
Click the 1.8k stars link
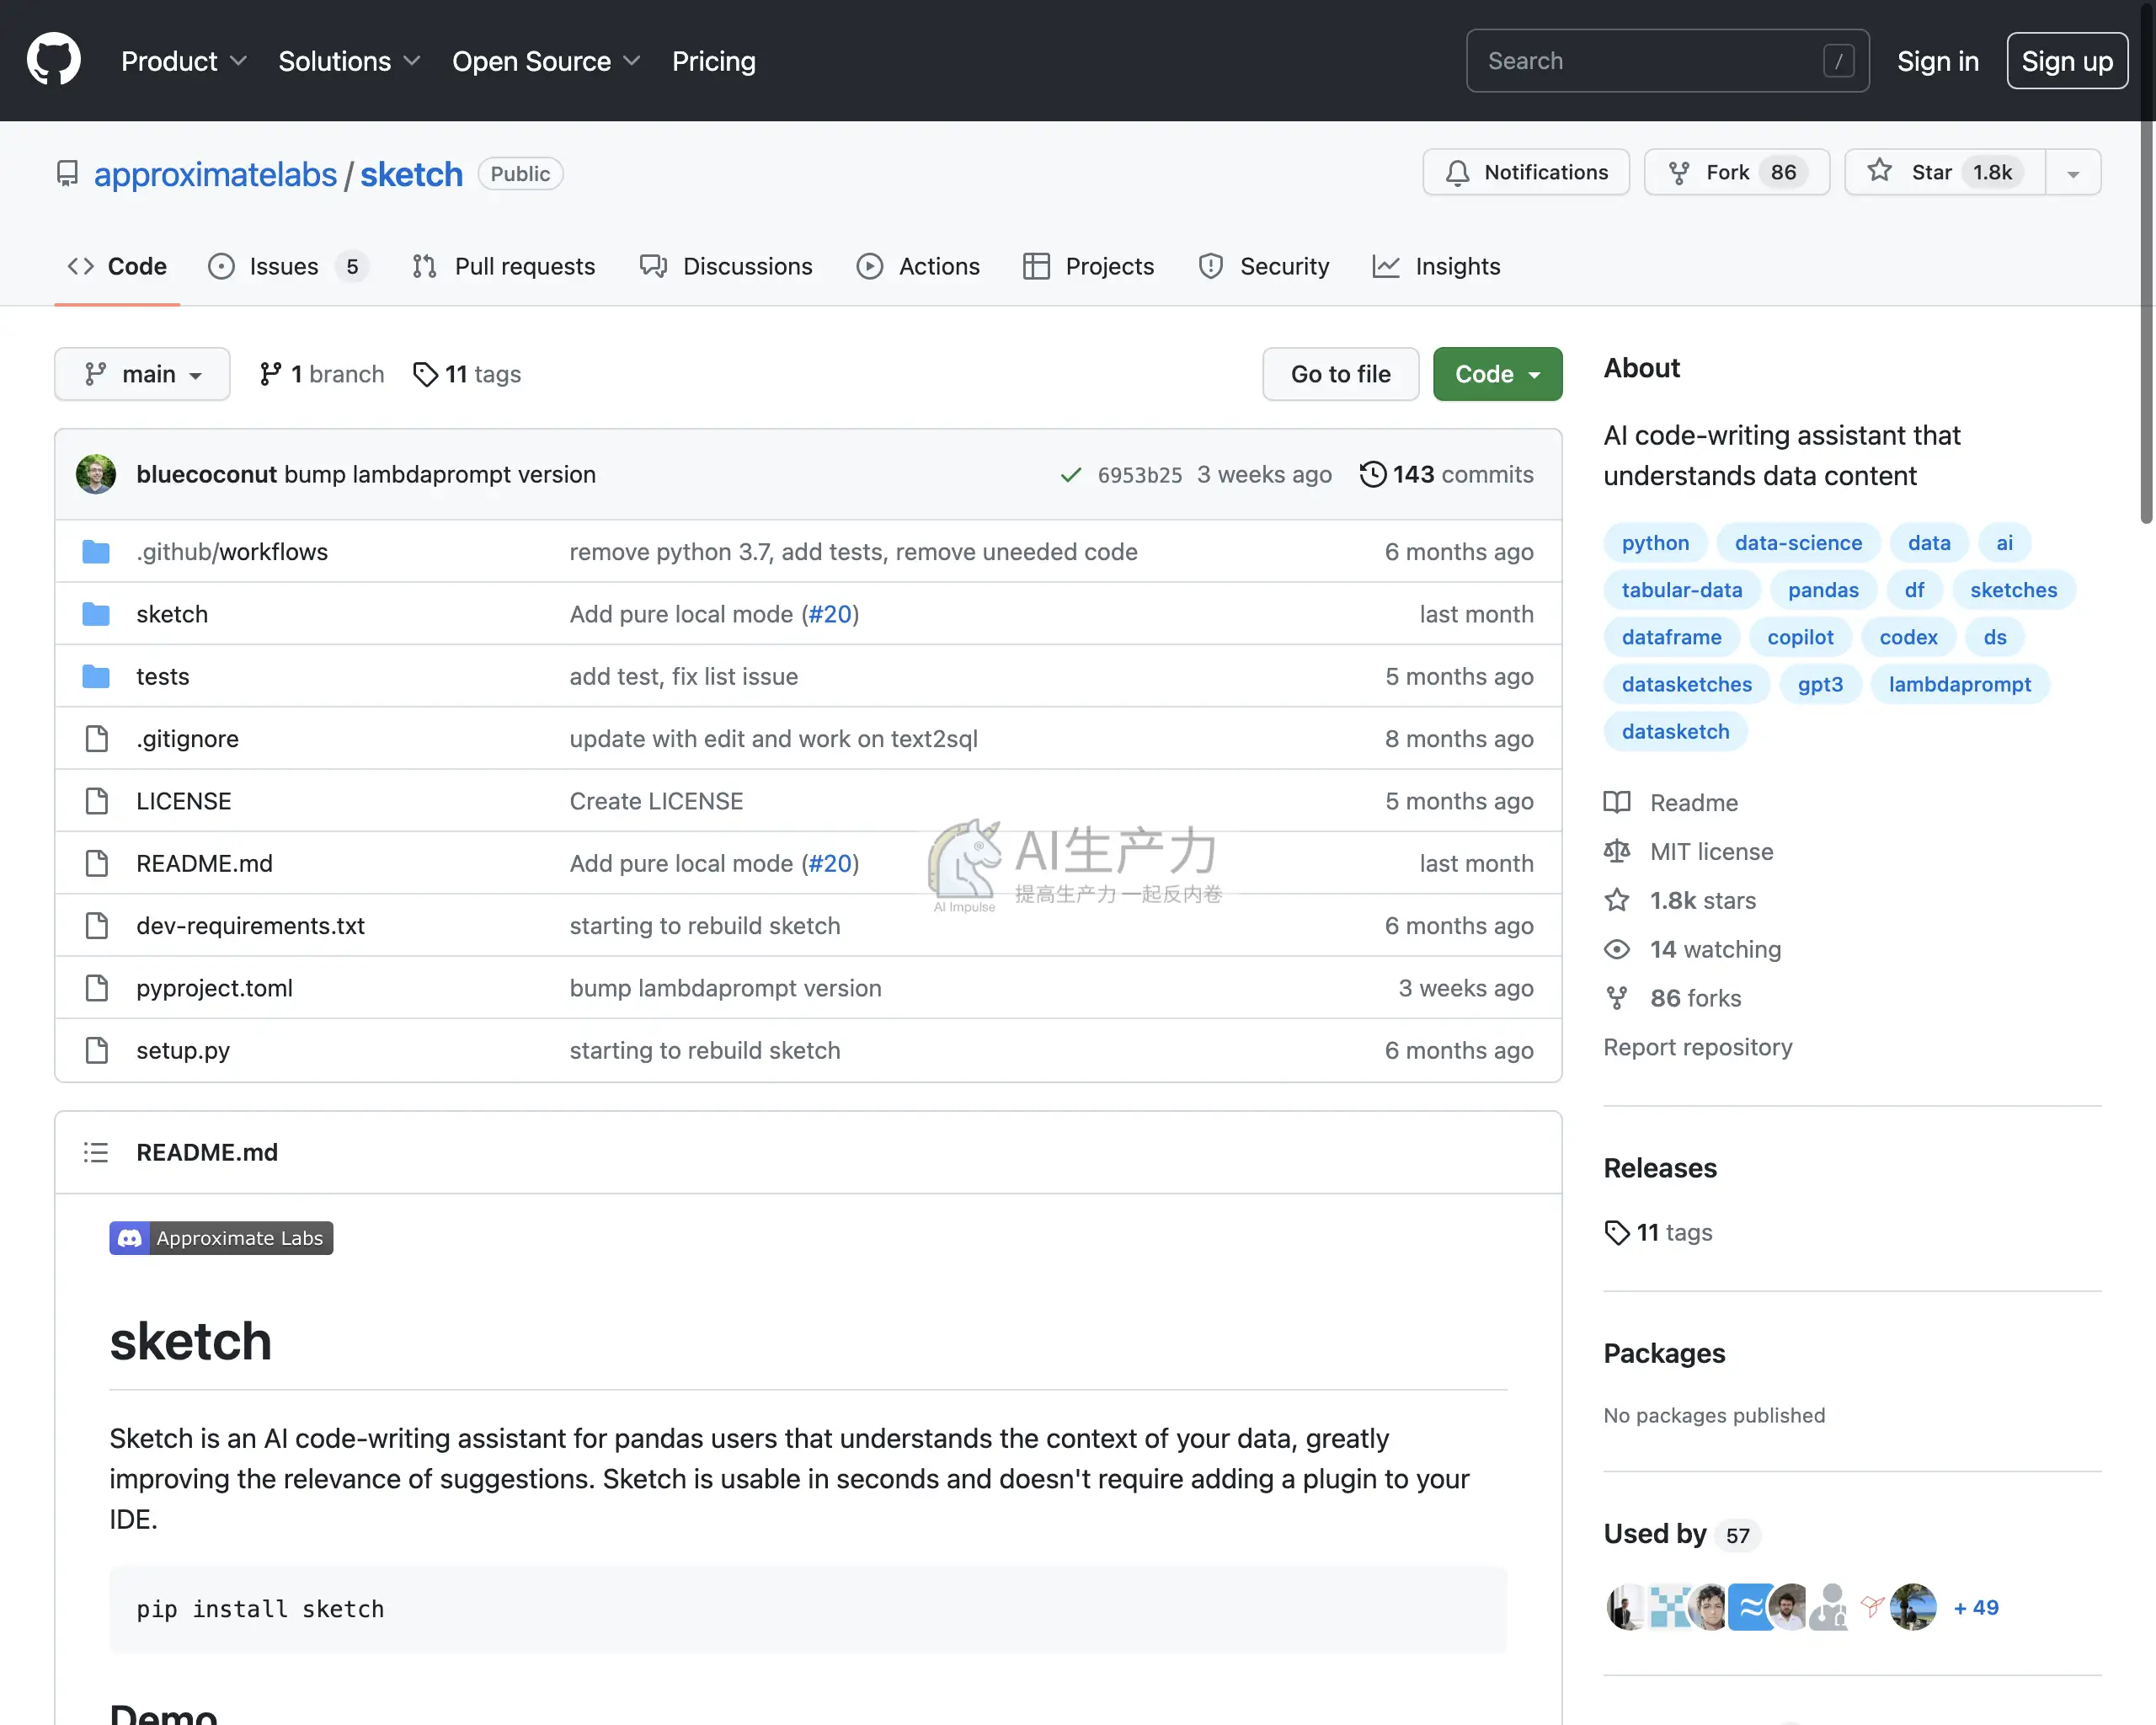click(1702, 900)
